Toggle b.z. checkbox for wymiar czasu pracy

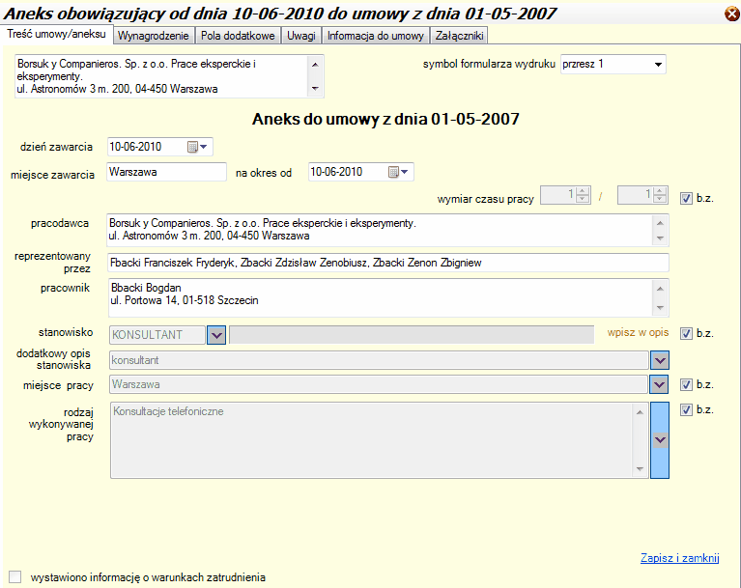(x=686, y=198)
